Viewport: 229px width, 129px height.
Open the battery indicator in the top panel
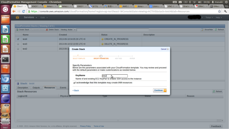[x=185, y=2]
